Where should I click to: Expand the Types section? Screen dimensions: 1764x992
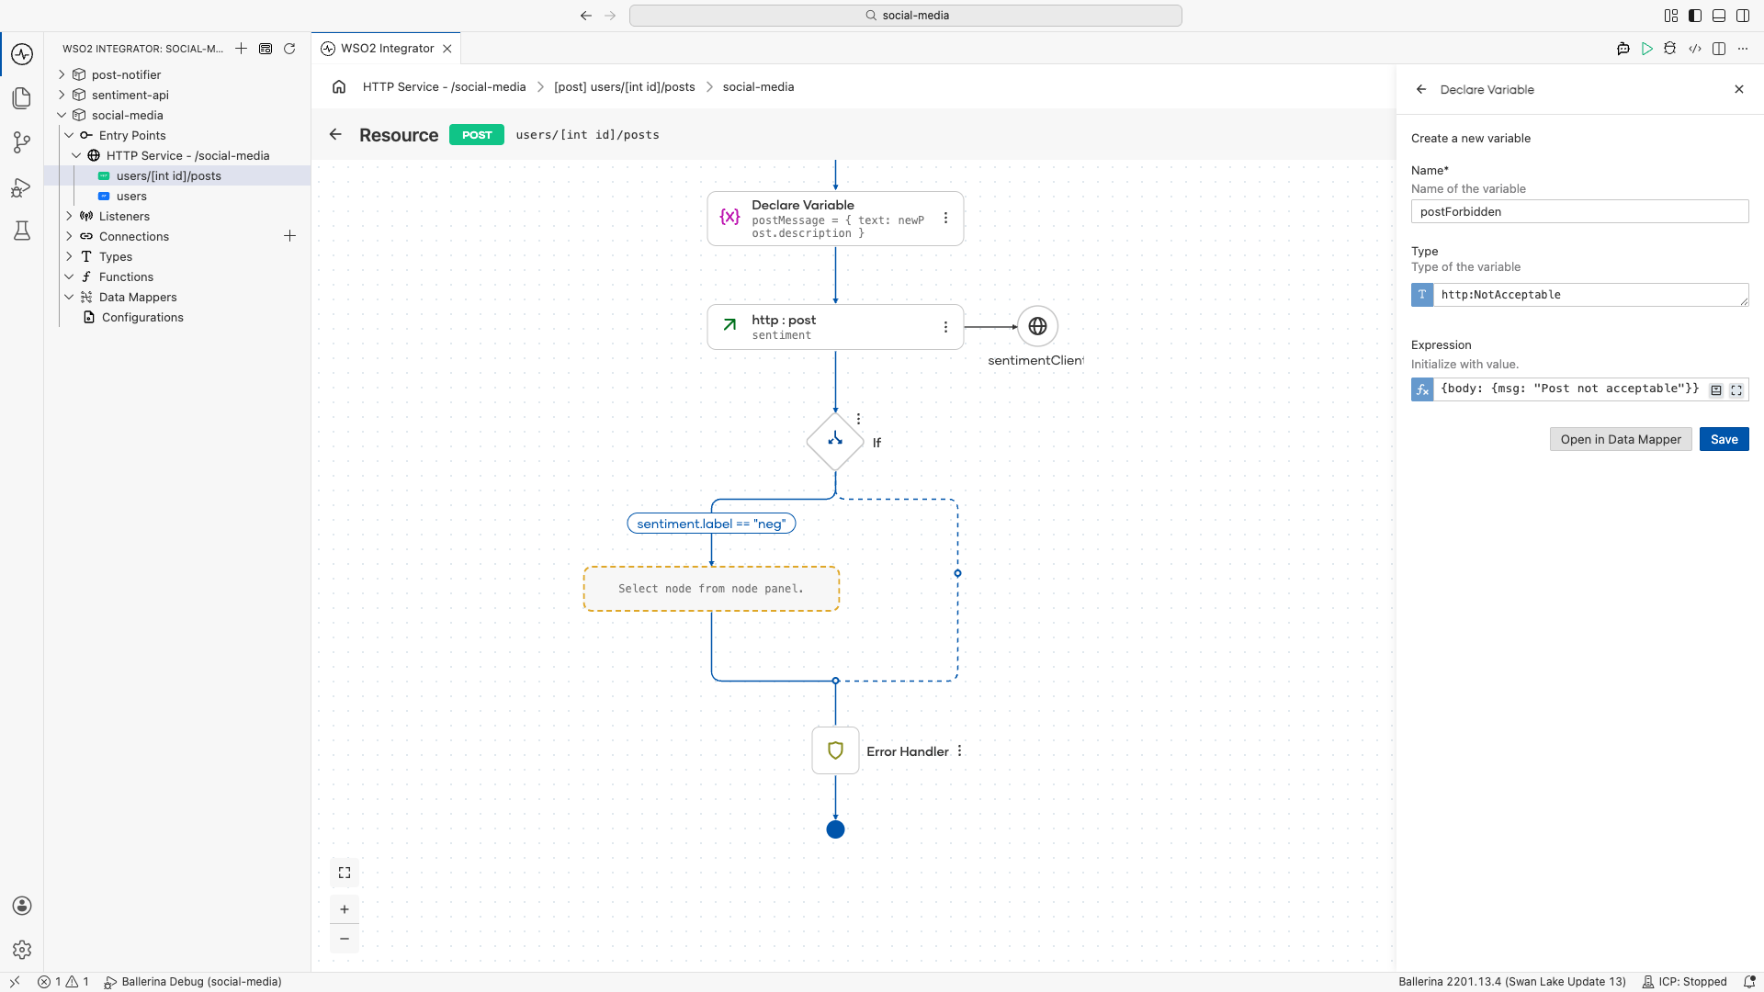click(x=69, y=256)
